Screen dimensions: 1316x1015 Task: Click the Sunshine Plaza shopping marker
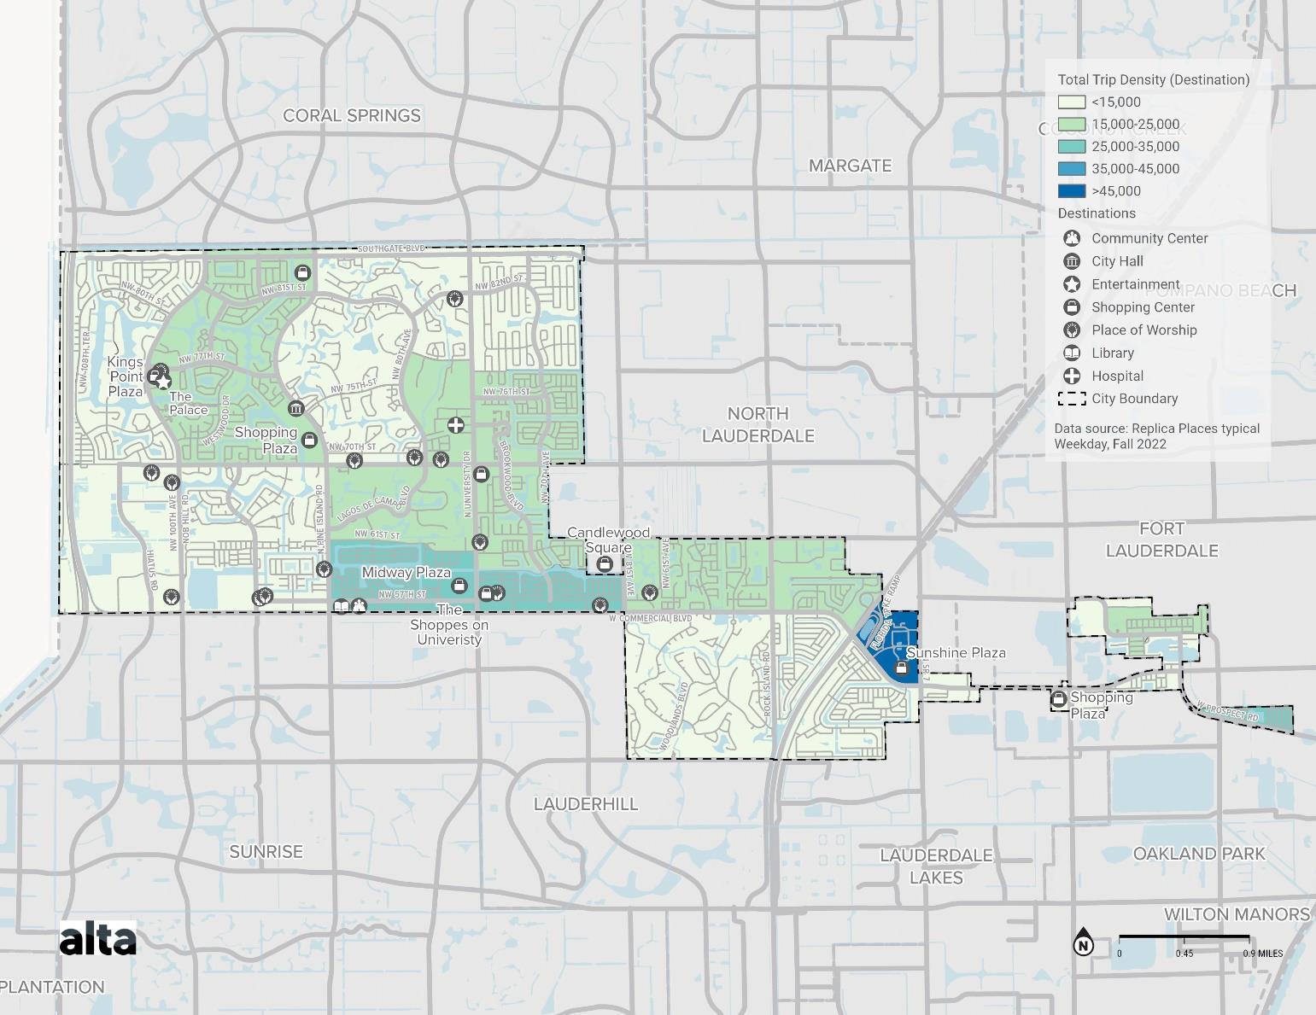coord(901,668)
